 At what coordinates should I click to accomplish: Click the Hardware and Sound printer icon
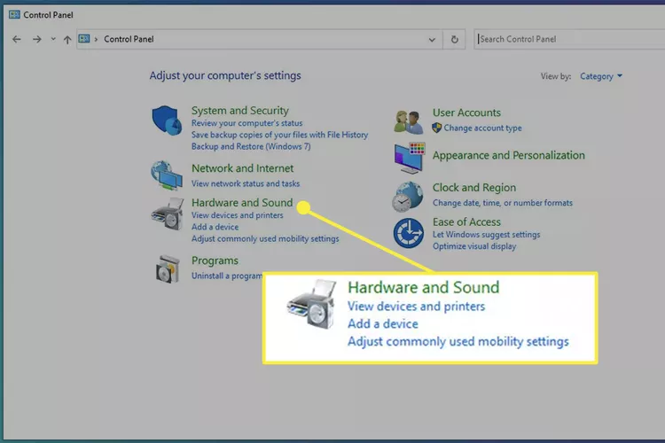tap(168, 214)
